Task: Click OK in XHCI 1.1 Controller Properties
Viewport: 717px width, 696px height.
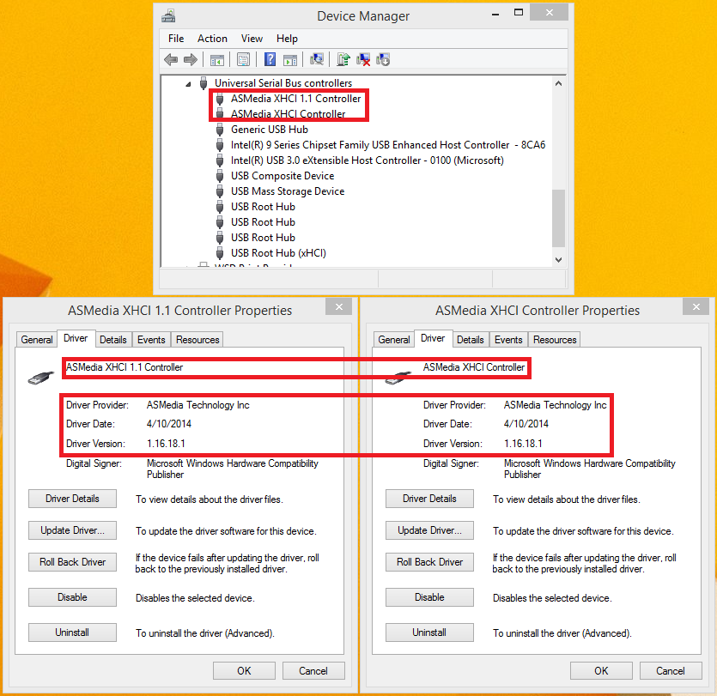Action: coord(244,671)
